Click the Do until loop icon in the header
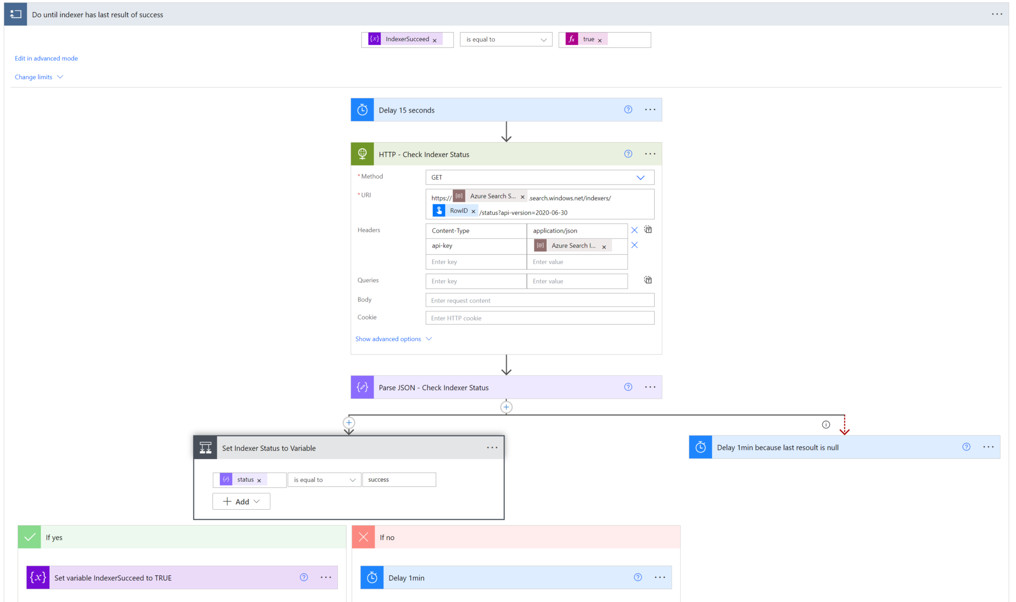The image size is (1016, 602). pos(15,14)
